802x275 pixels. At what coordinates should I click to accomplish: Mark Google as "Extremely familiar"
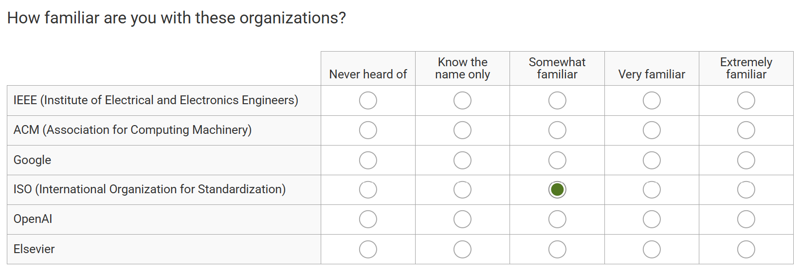point(746,160)
